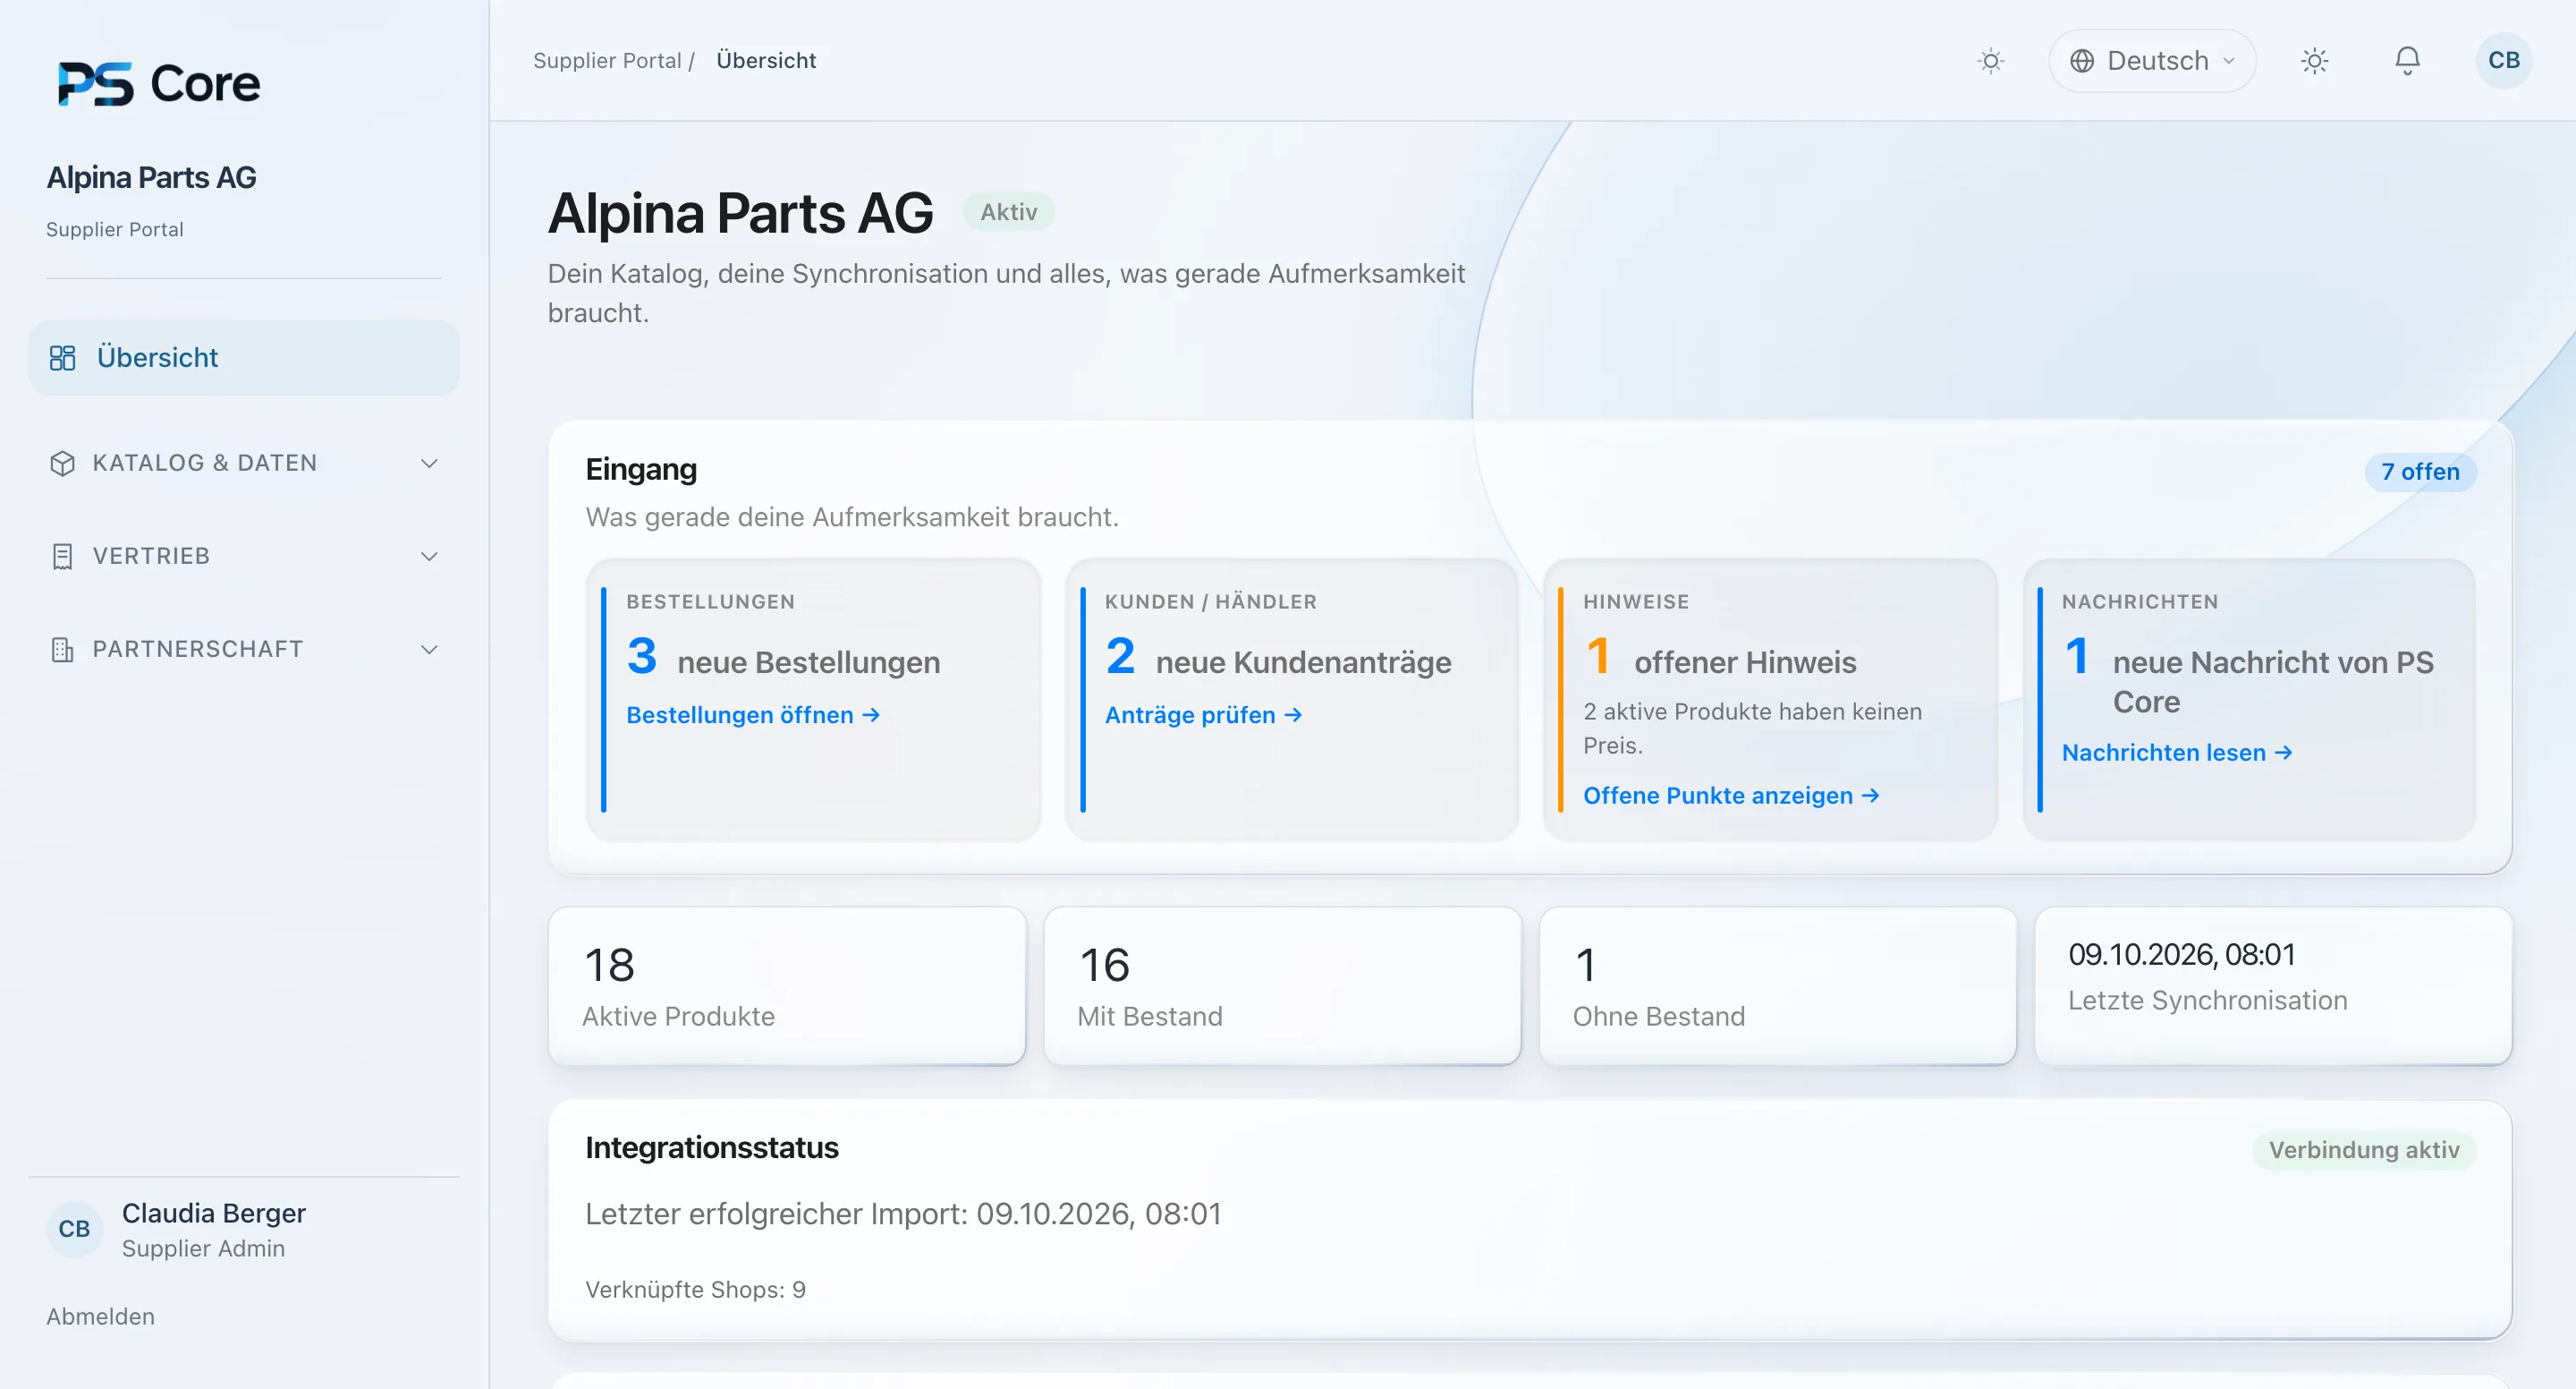This screenshot has width=2576, height=1389.
Task: Click the '18 Aktive Produkte' card
Action: [x=787, y=985]
